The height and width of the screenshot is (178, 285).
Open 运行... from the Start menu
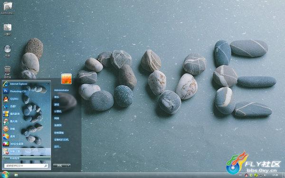[57, 146]
